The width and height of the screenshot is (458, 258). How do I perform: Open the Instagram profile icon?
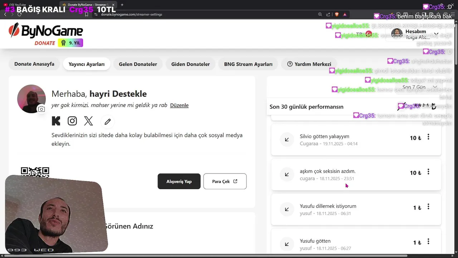pyautogui.click(x=72, y=121)
